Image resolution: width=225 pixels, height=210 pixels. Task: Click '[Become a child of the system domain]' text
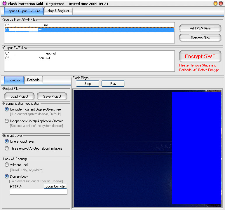coord(36,126)
